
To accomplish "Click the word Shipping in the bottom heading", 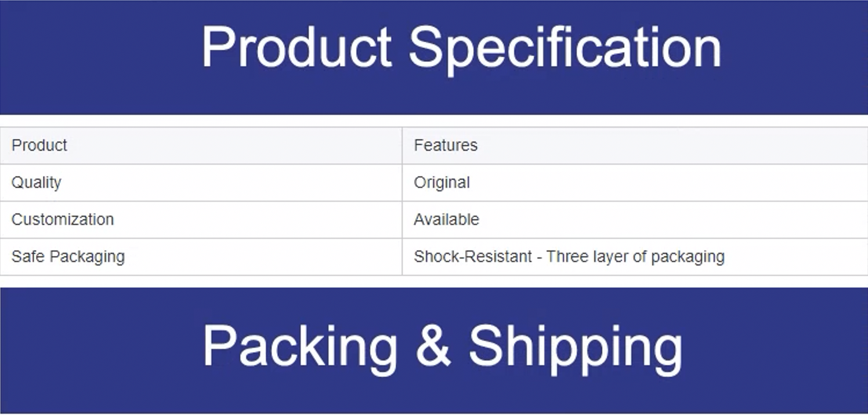I will 575,347.
